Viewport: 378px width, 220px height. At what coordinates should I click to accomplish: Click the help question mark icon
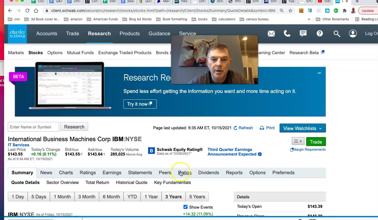pyautogui.click(x=320, y=33)
